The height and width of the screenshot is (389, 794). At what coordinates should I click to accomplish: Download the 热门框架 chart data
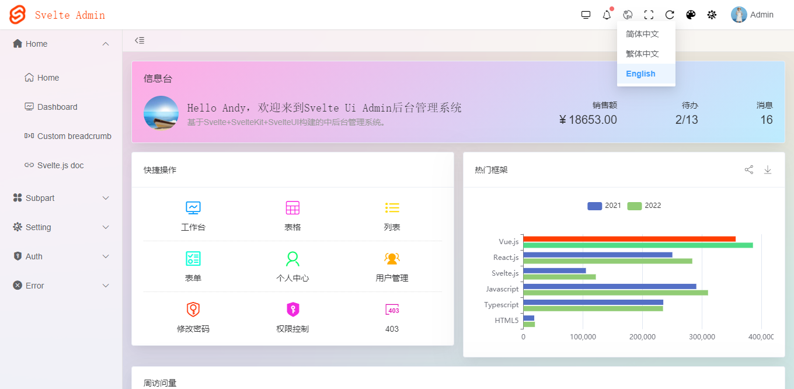(x=768, y=169)
